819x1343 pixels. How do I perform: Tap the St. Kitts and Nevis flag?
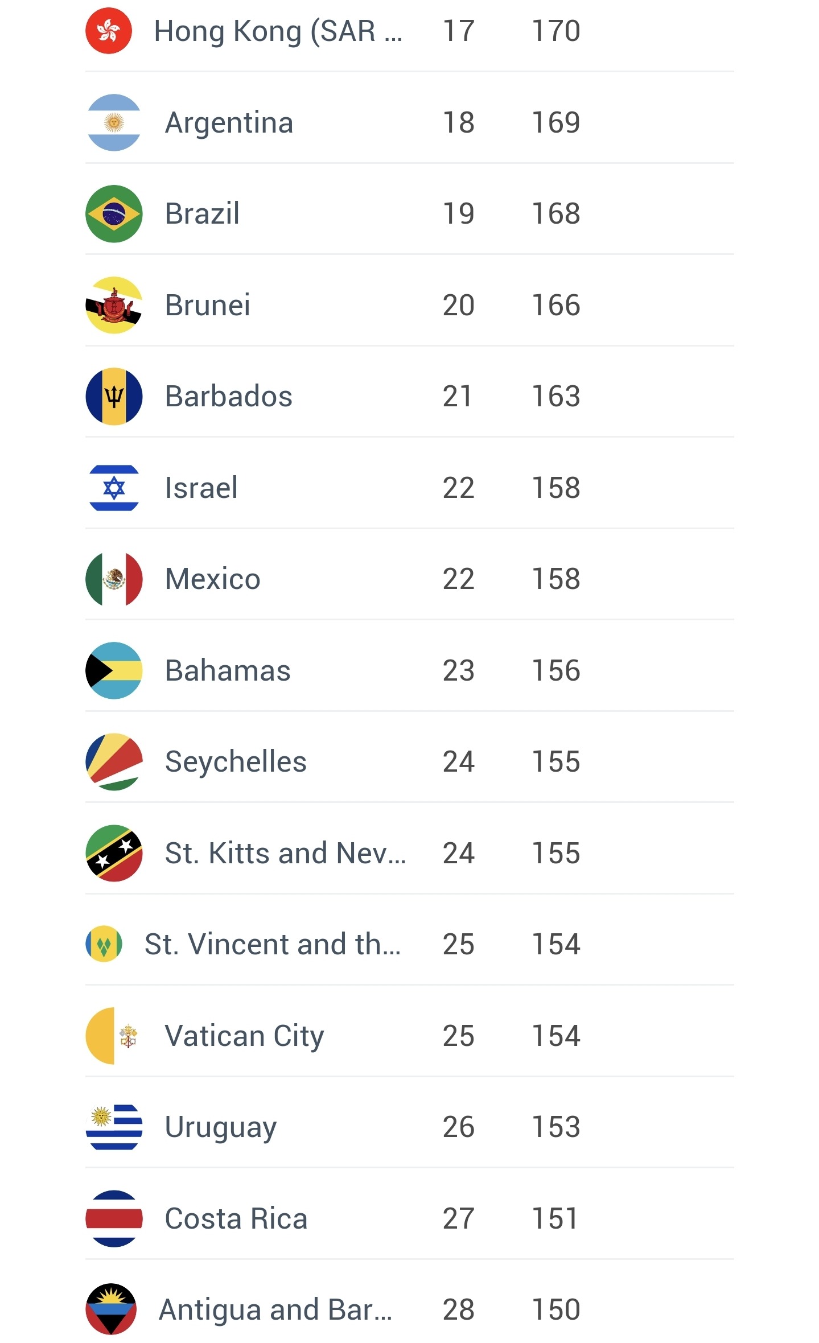114,853
